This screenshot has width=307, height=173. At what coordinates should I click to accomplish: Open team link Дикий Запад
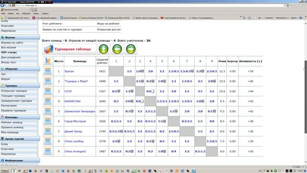[x=73, y=131]
